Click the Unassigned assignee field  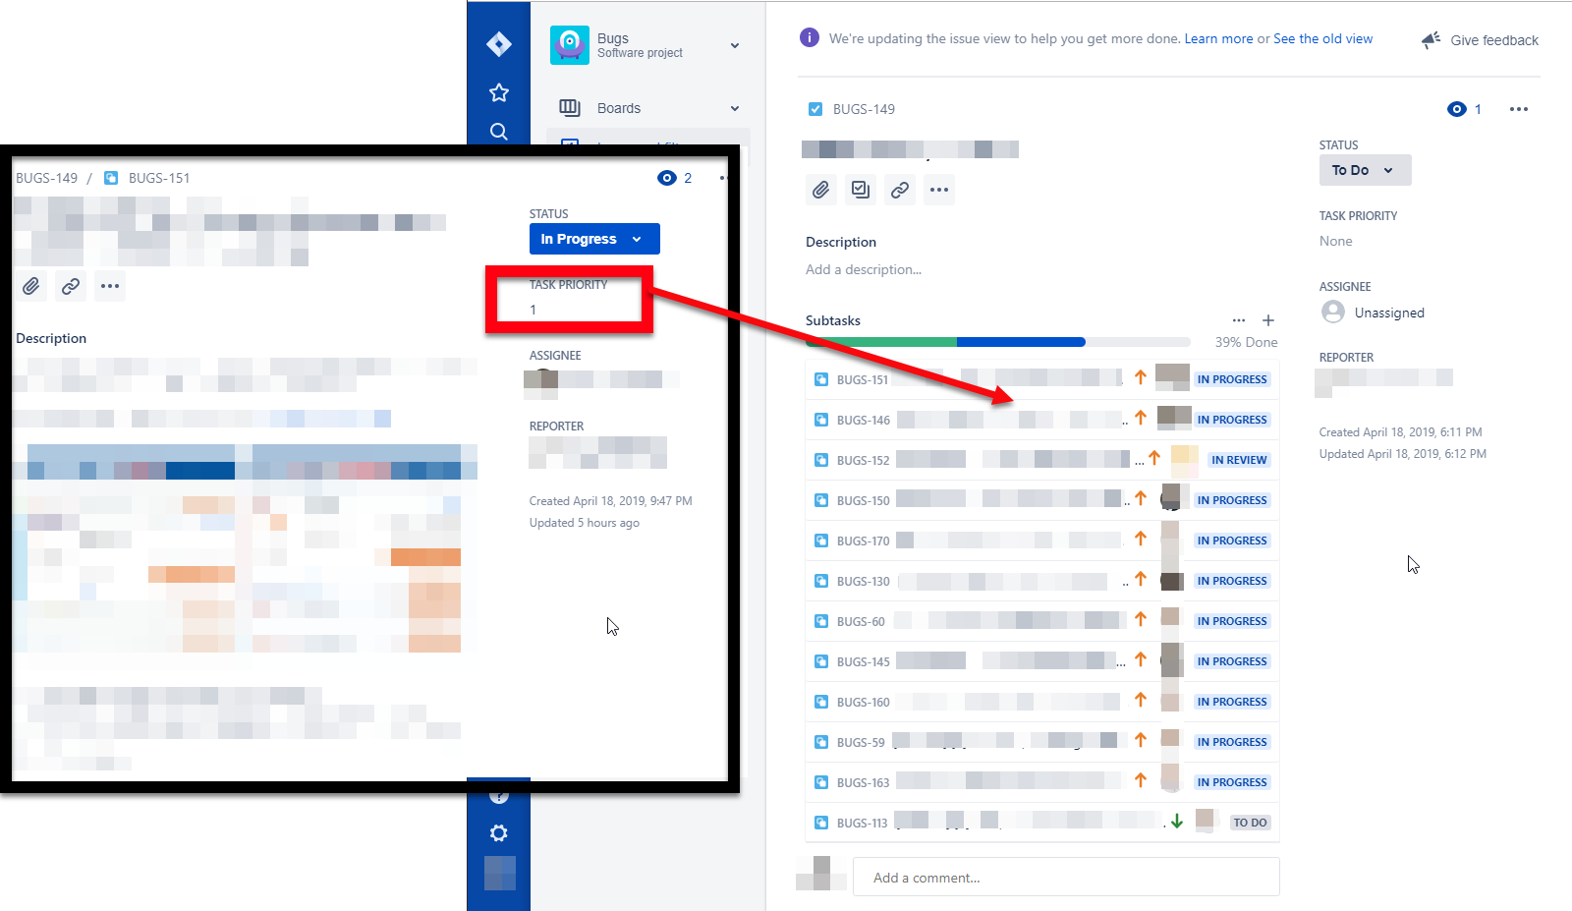1374,313
